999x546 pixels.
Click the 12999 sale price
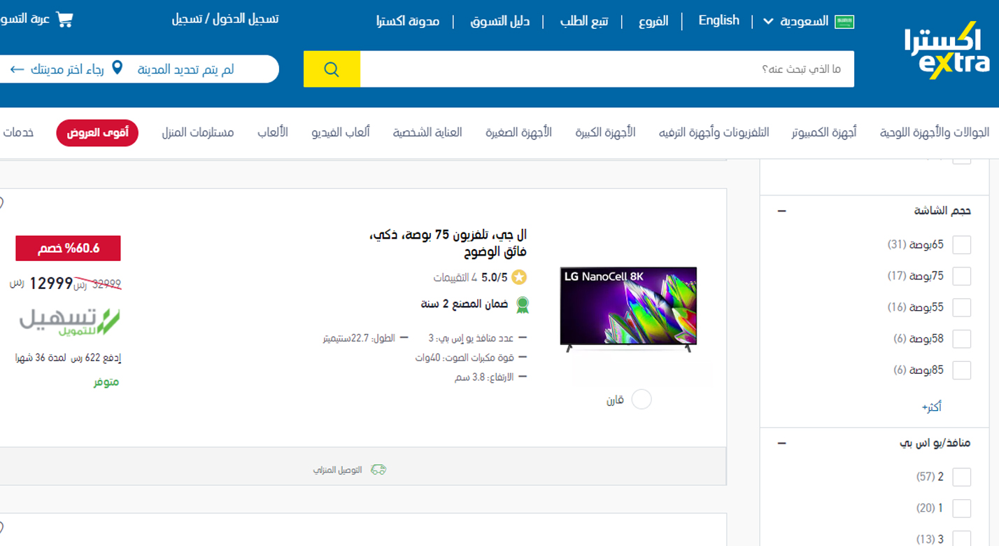pos(51,283)
